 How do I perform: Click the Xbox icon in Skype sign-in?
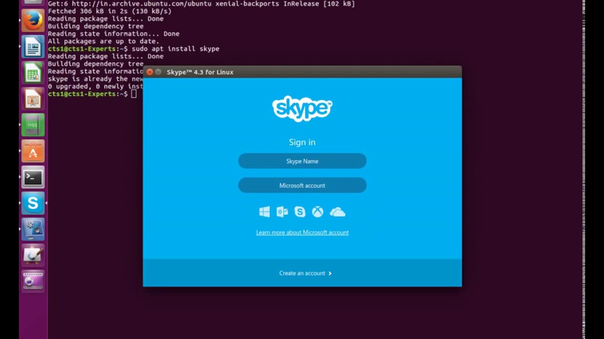318,212
